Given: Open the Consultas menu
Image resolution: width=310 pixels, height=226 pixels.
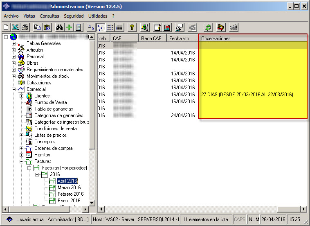Looking at the screenshot, I should [x=49, y=16].
